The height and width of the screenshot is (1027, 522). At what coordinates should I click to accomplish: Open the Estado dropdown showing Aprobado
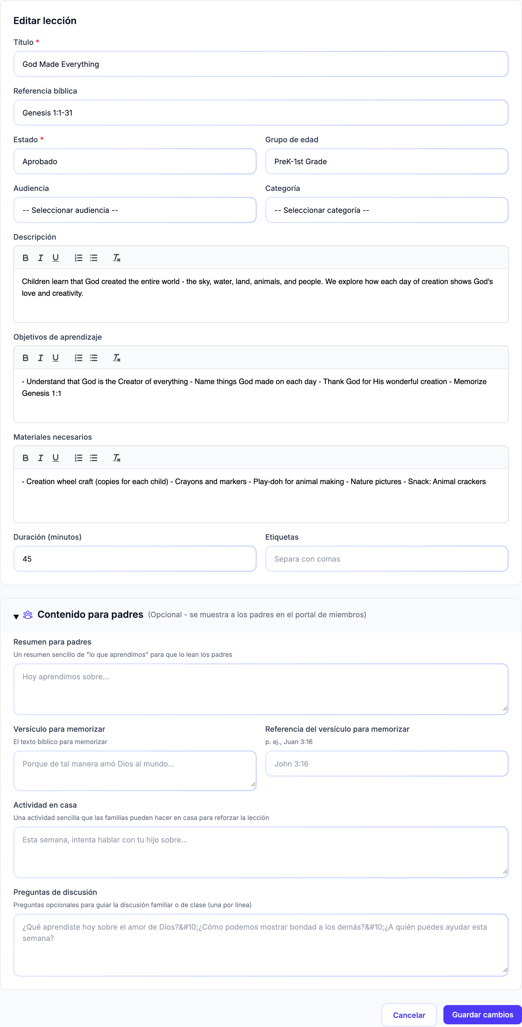(x=135, y=162)
